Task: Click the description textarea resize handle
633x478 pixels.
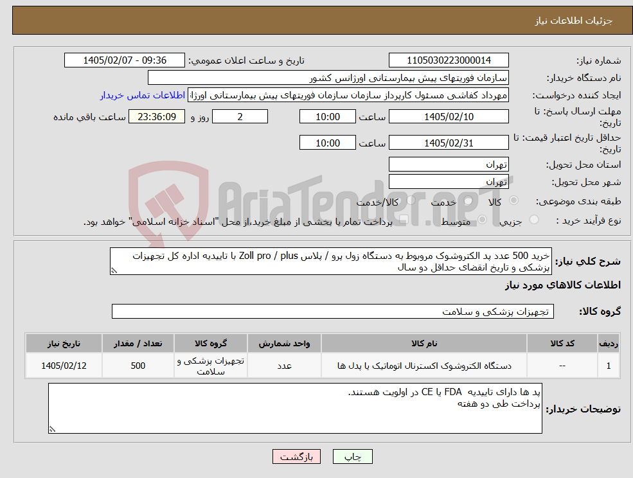Action: 114,270
